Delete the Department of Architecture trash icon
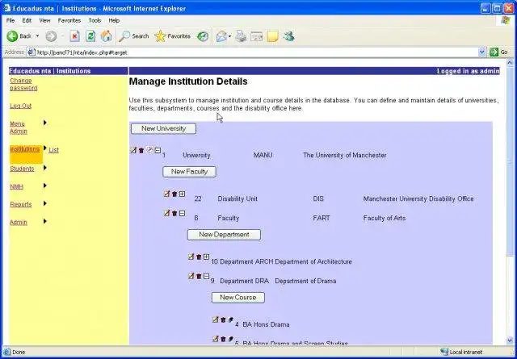Screen dimensions: 517x359 [199, 257]
